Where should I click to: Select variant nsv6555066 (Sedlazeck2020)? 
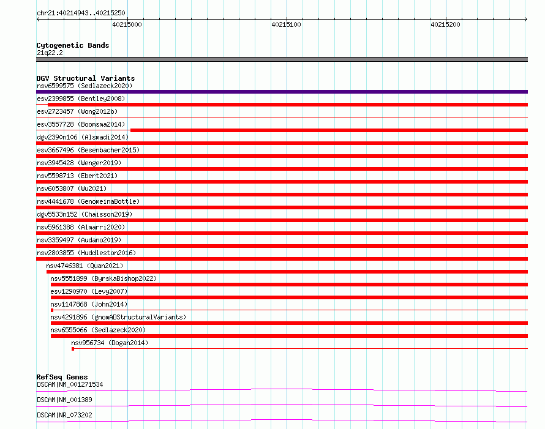98,330
